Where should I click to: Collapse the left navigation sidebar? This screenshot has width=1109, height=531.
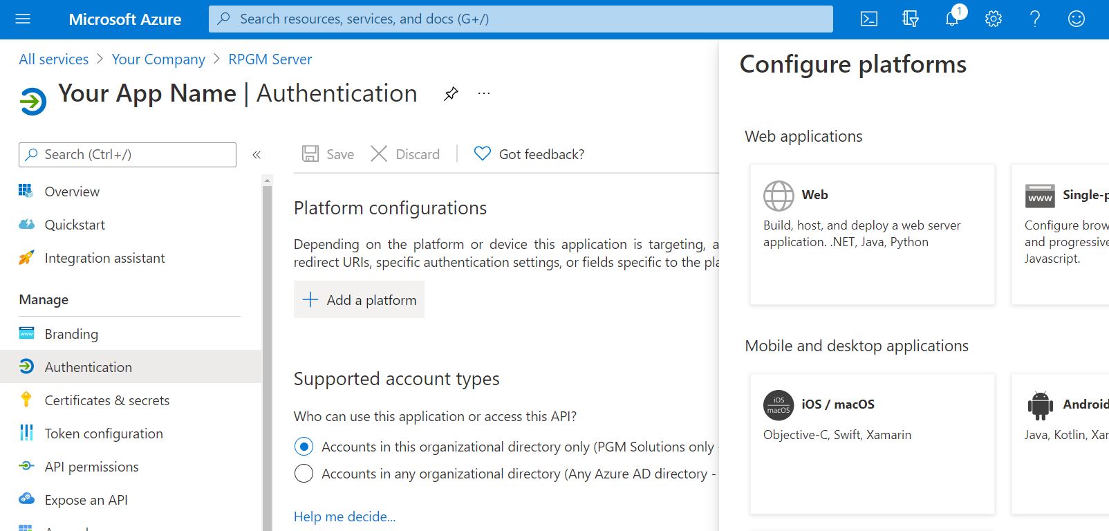coord(257,155)
